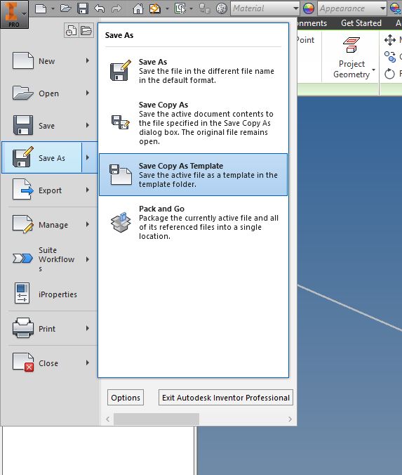402x475 pixels.
Task: Open New document dropdown arrow in toolbar
Action: [53, 9]
